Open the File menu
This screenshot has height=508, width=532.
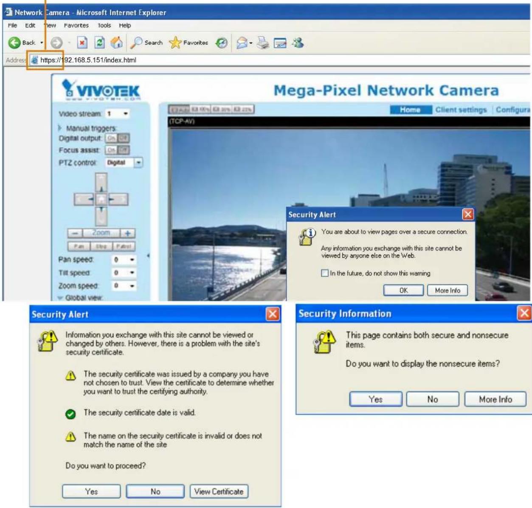pos(13,25)
